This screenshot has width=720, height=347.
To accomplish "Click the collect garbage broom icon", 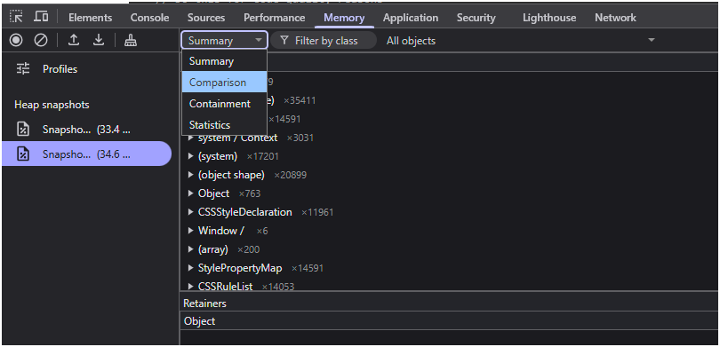I will (131, 40).
